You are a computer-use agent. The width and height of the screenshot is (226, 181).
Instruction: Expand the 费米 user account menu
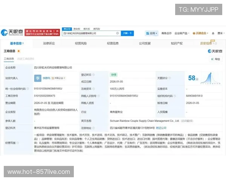click(221, 33)
